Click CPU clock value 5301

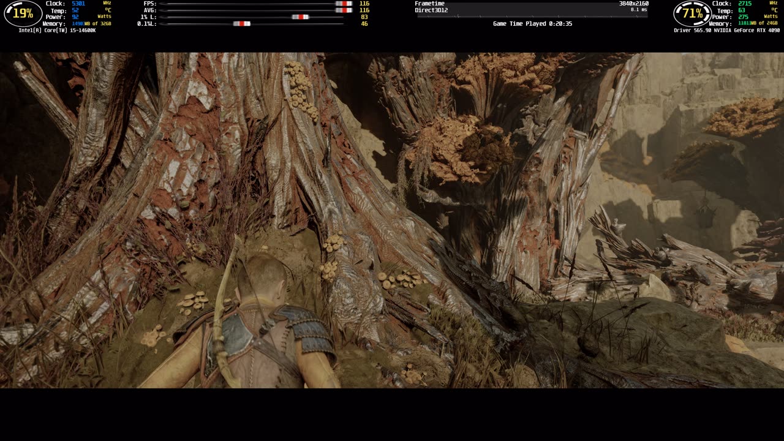click(78, 4)
